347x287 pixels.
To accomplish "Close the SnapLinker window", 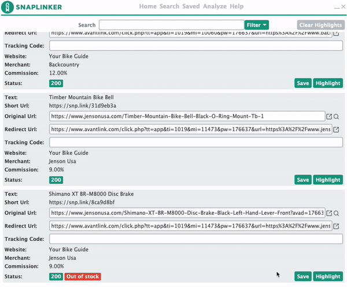I will pyautogui.click(x=343, y=6).
